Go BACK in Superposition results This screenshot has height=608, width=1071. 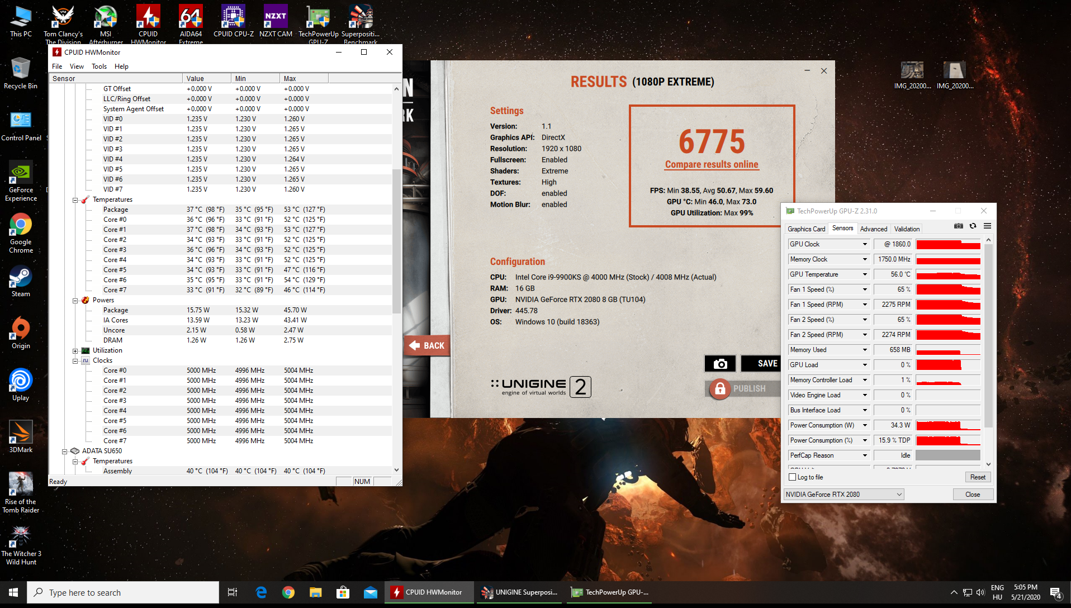tap(427, 346)
